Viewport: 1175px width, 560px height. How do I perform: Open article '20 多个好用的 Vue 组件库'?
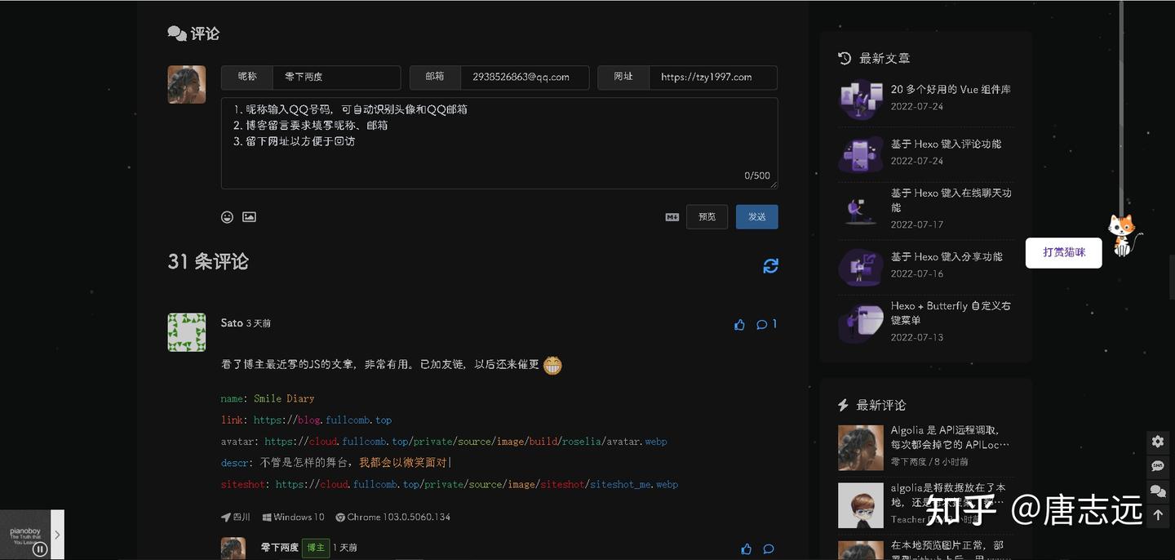coord(952,88)
